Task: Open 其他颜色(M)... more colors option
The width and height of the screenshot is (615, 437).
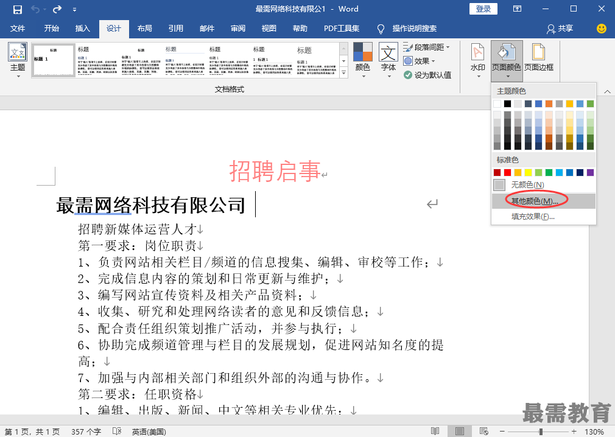Action: coord(544,201)
